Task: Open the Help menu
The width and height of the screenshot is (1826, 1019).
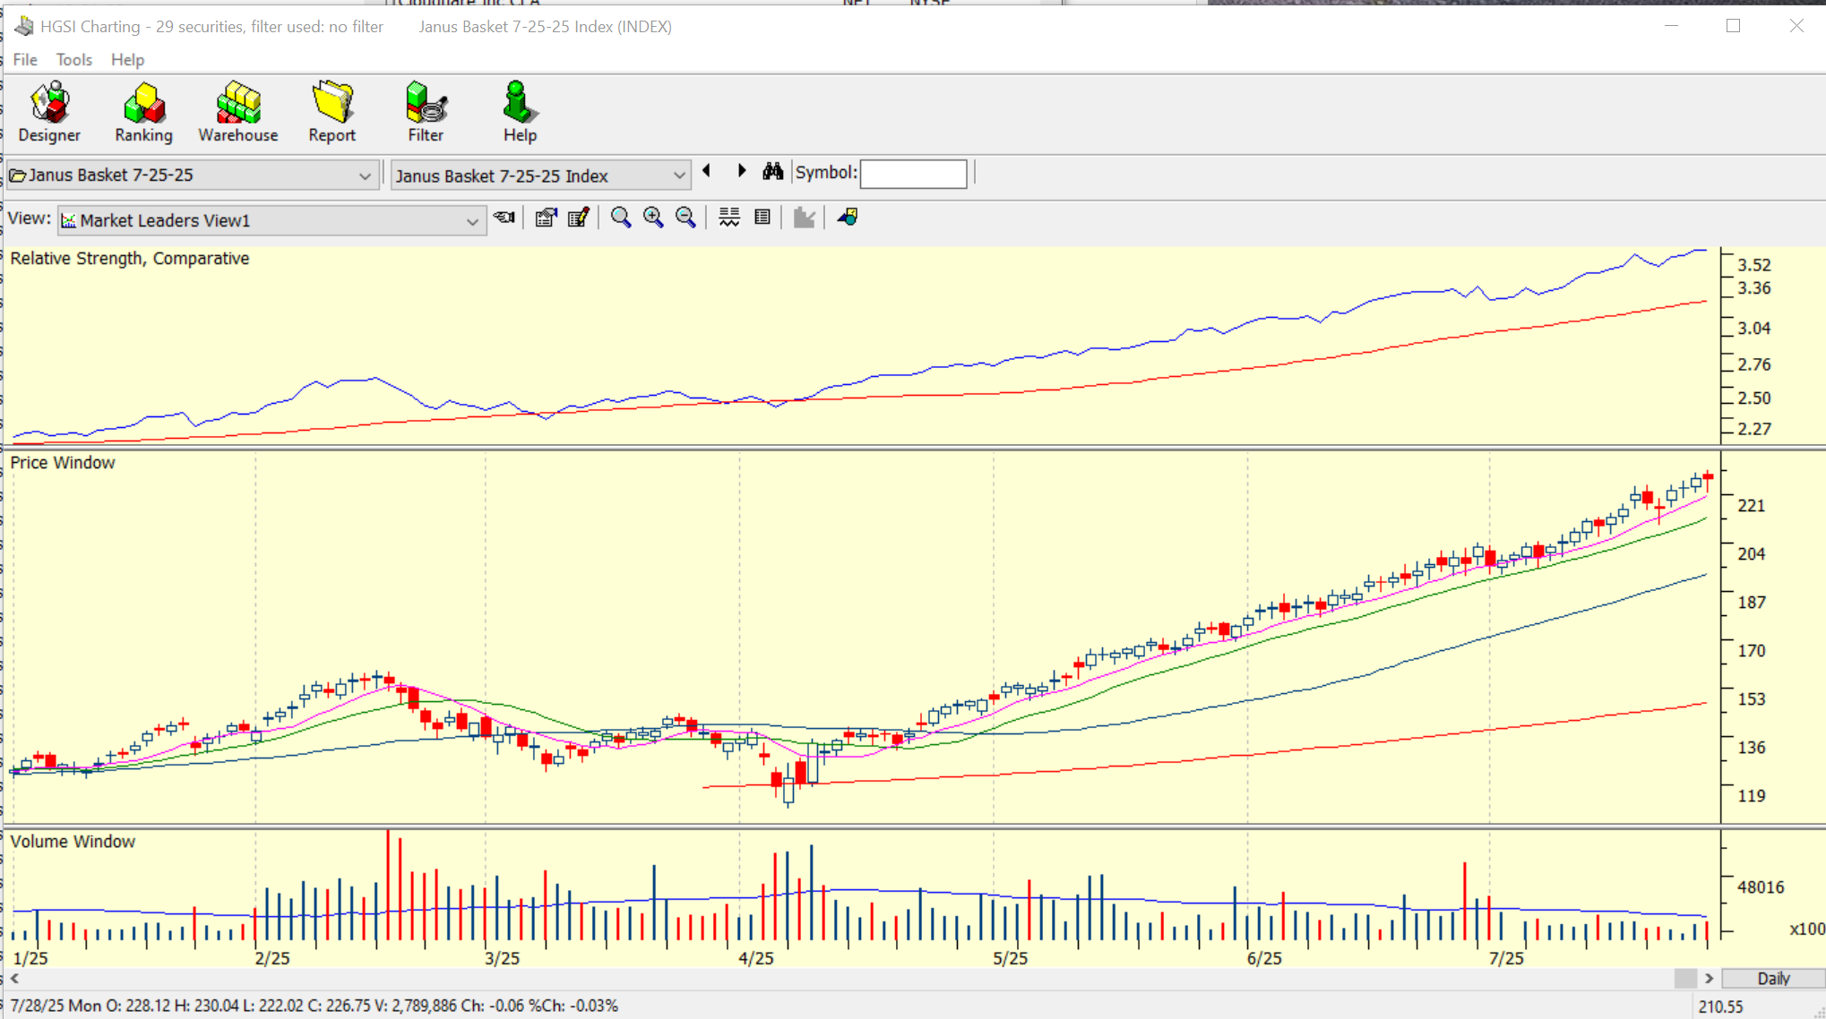Action: tap(127, 60)
